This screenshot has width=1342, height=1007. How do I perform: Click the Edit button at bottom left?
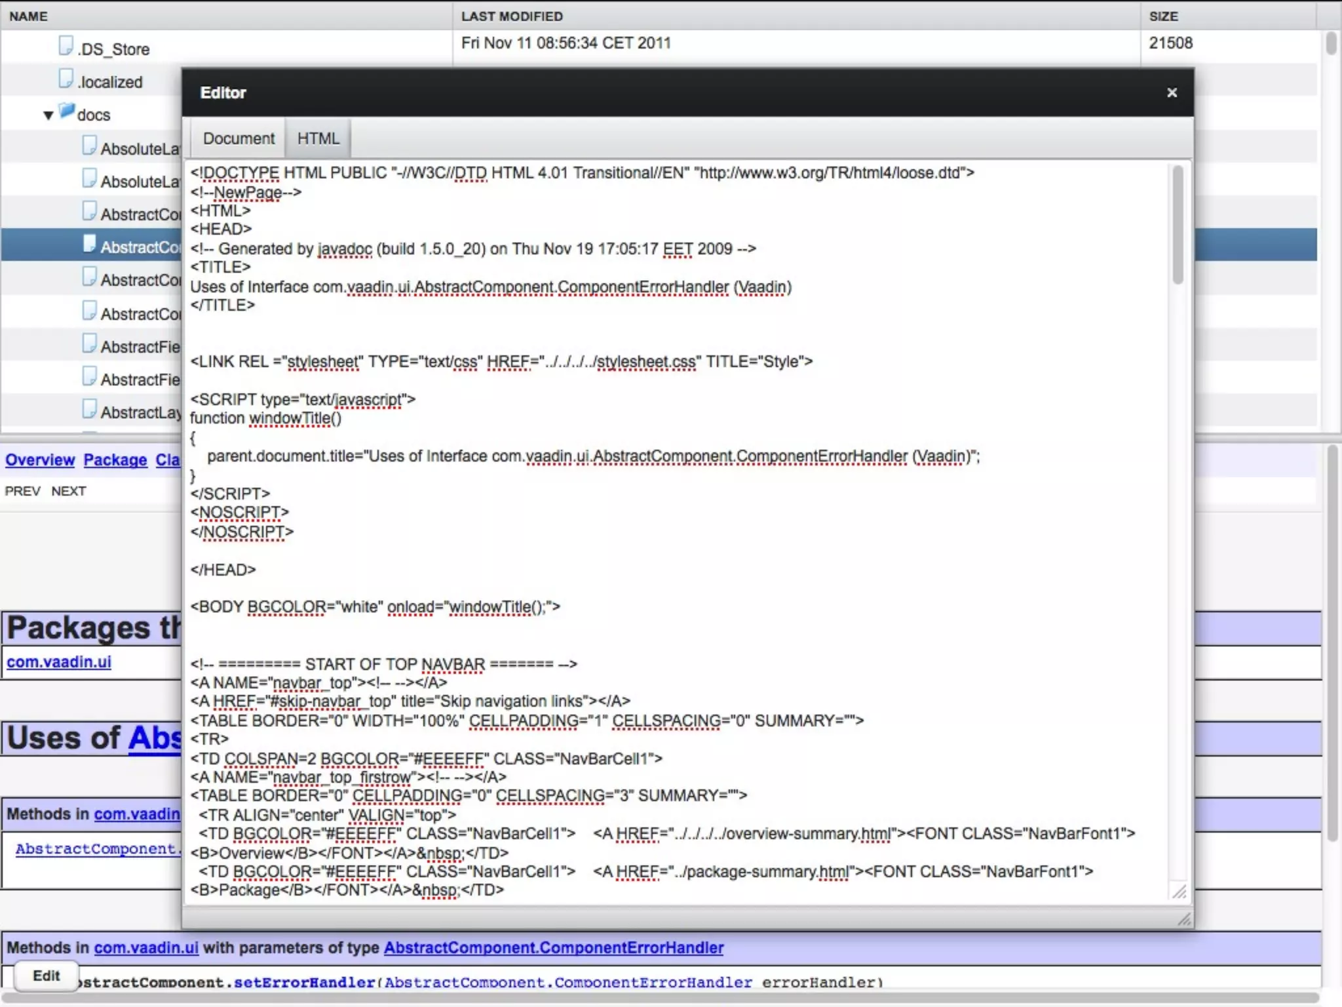coord(47,976)
